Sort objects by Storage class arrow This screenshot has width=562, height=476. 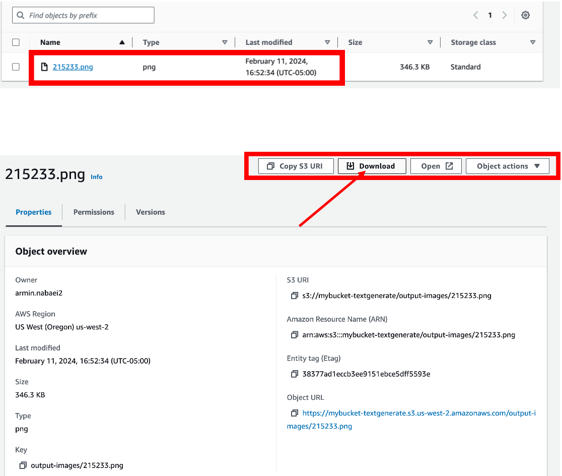(x=533, y=42)
